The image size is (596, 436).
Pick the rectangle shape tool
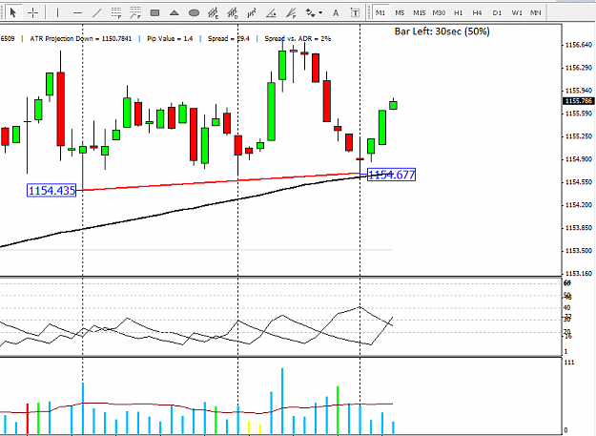pos(154,13)
